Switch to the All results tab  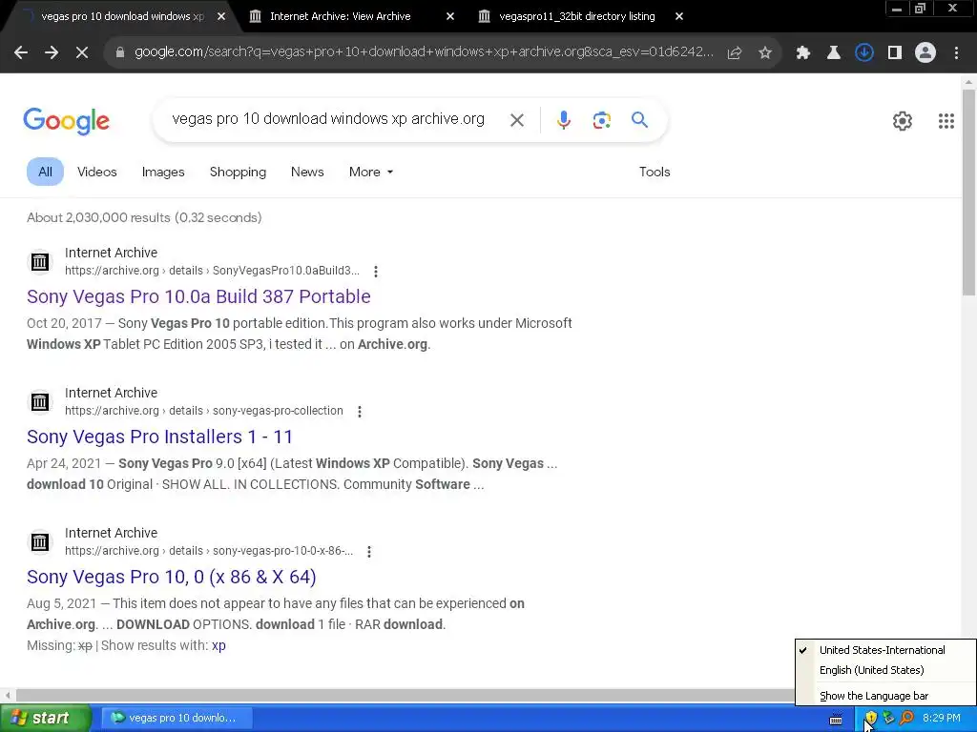tap(45, 172)
